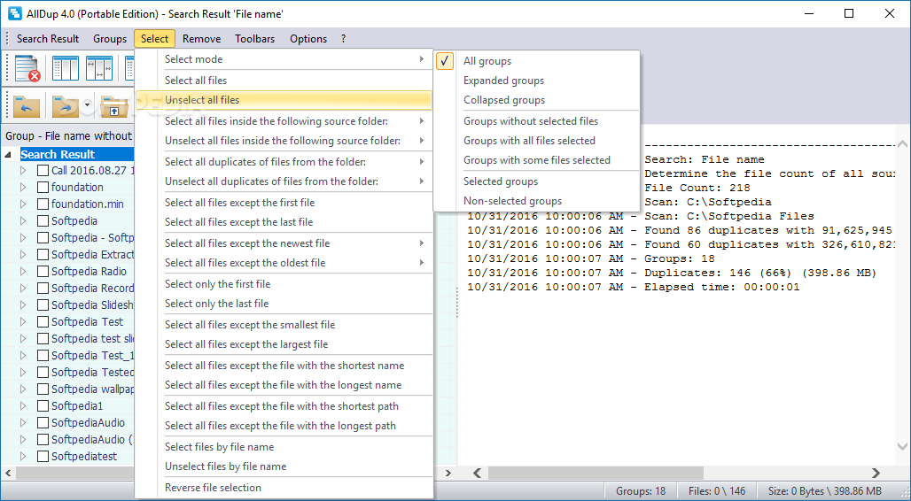Open the Options menu

point(308,39)
